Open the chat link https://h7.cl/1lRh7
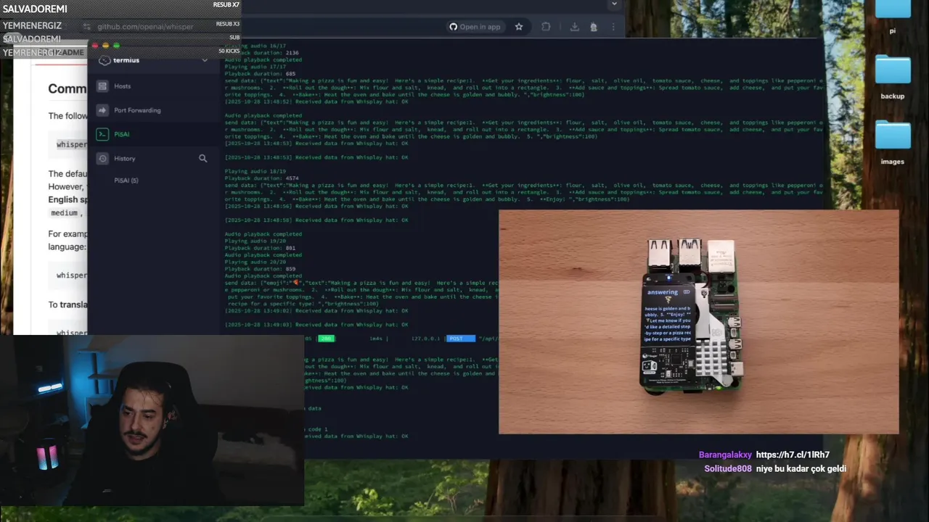 (x=793, y=455)
